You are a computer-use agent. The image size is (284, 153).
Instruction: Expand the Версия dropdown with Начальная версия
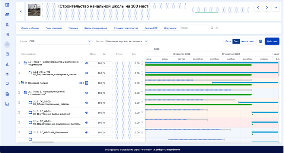click(x=127, y=41)
